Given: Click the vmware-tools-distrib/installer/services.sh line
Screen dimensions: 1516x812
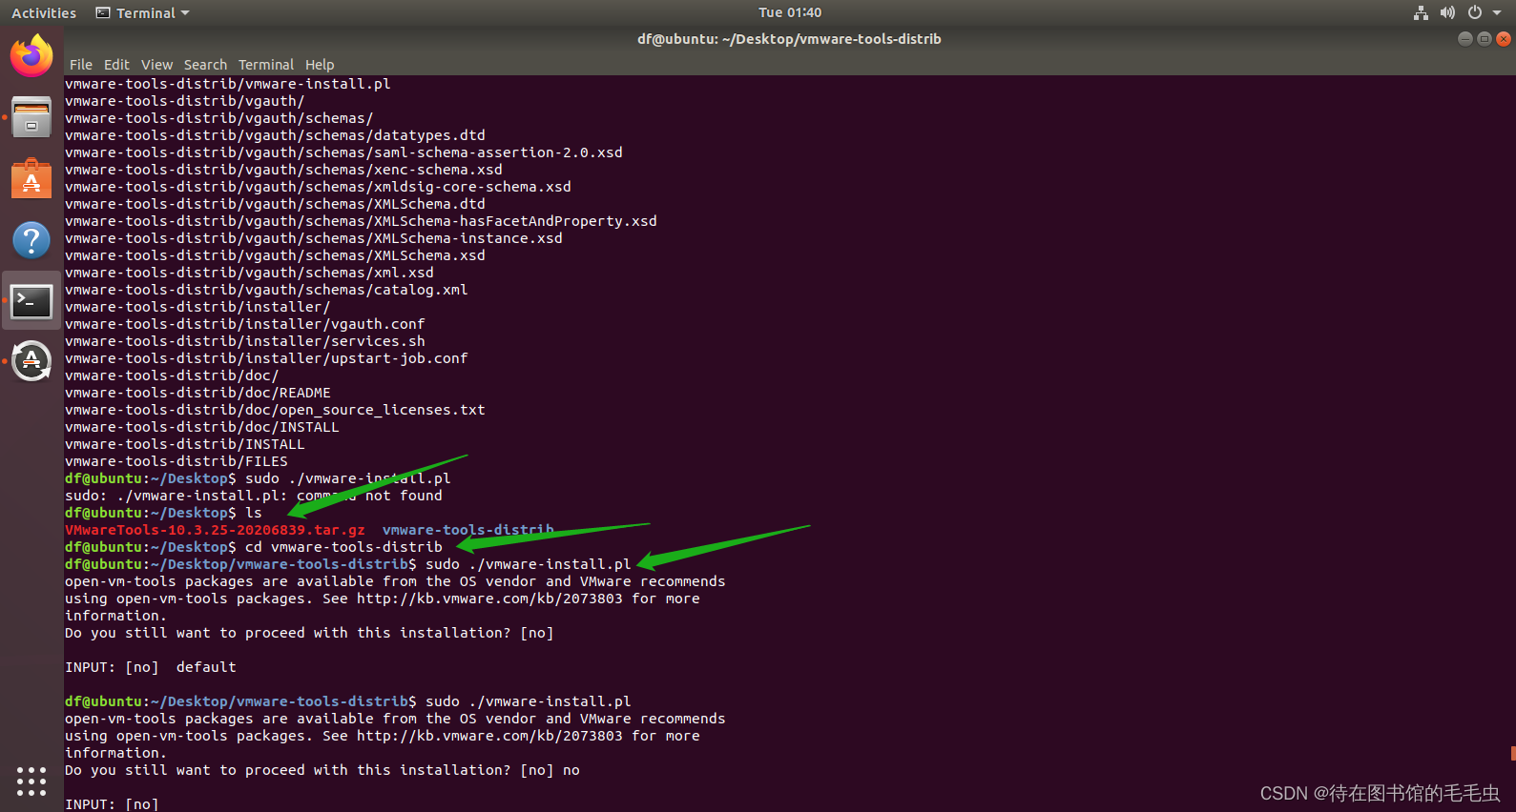Looking at the screenshot, I should pyautogui.click(x=245, y=341).
